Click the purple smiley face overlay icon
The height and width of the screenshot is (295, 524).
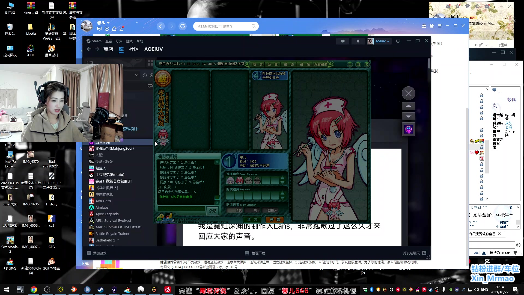(409, 129)
